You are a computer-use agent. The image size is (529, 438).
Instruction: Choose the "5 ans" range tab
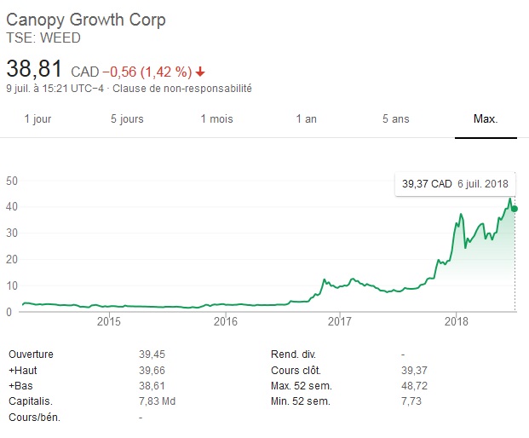click(395, 118)
